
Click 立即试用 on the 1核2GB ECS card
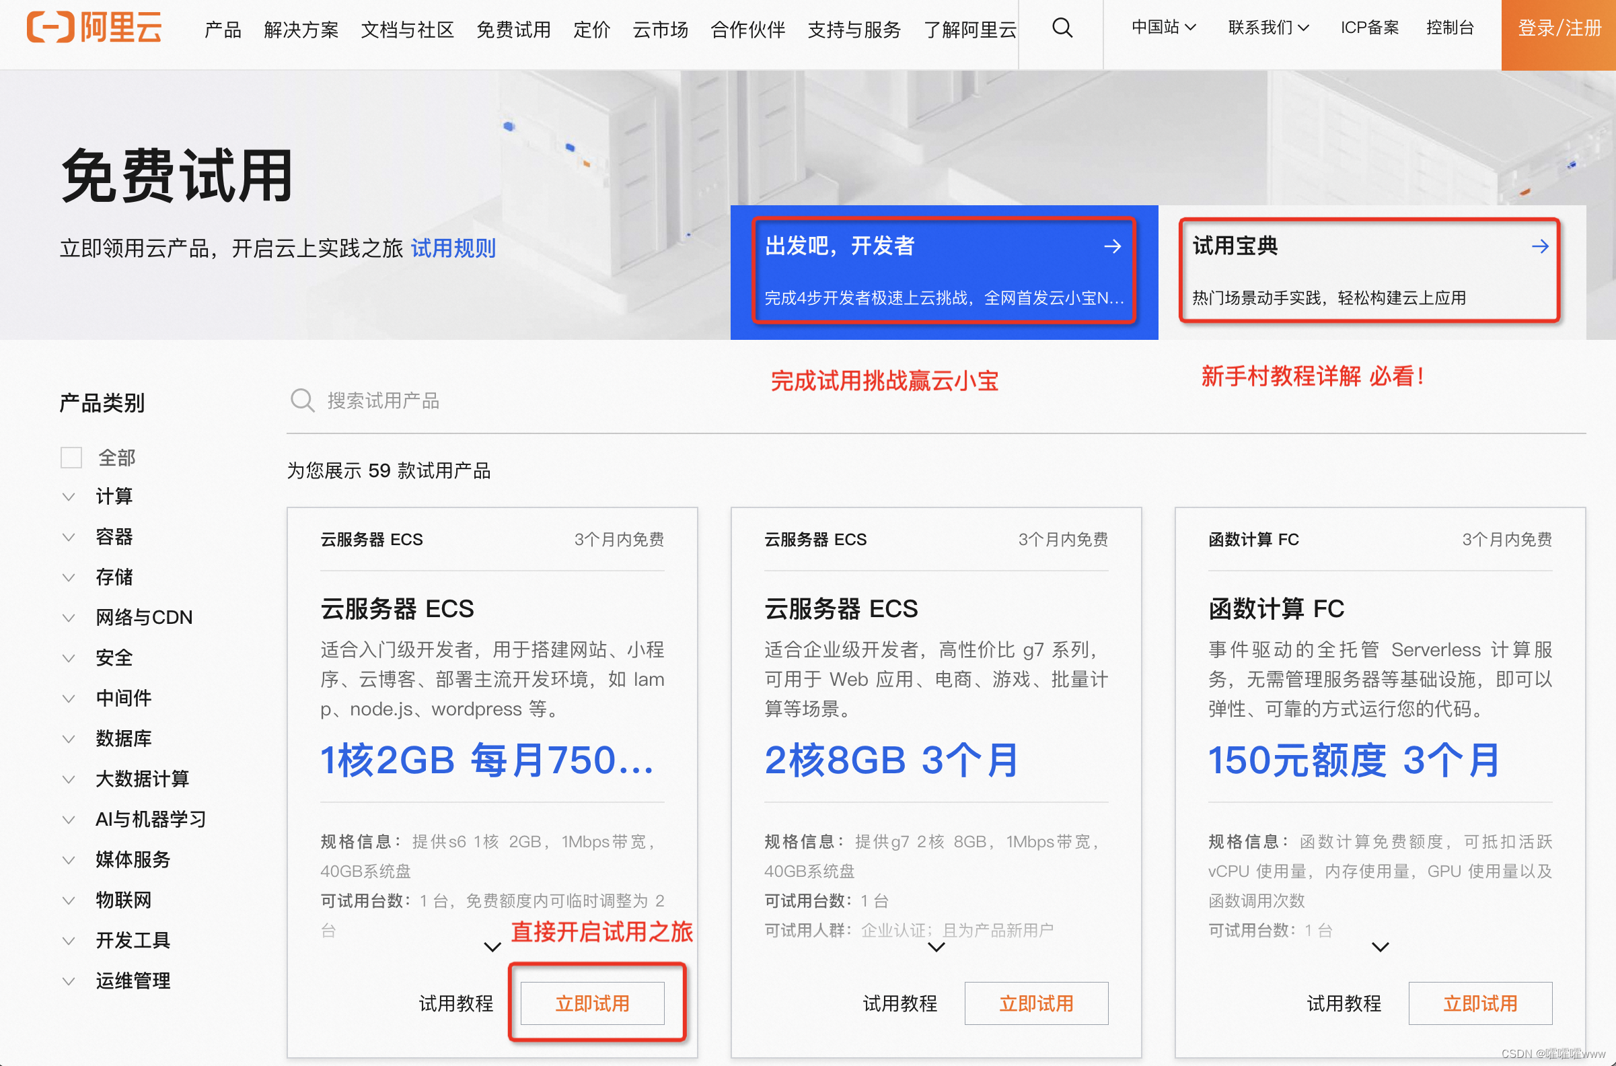[x=592, y=1003]
